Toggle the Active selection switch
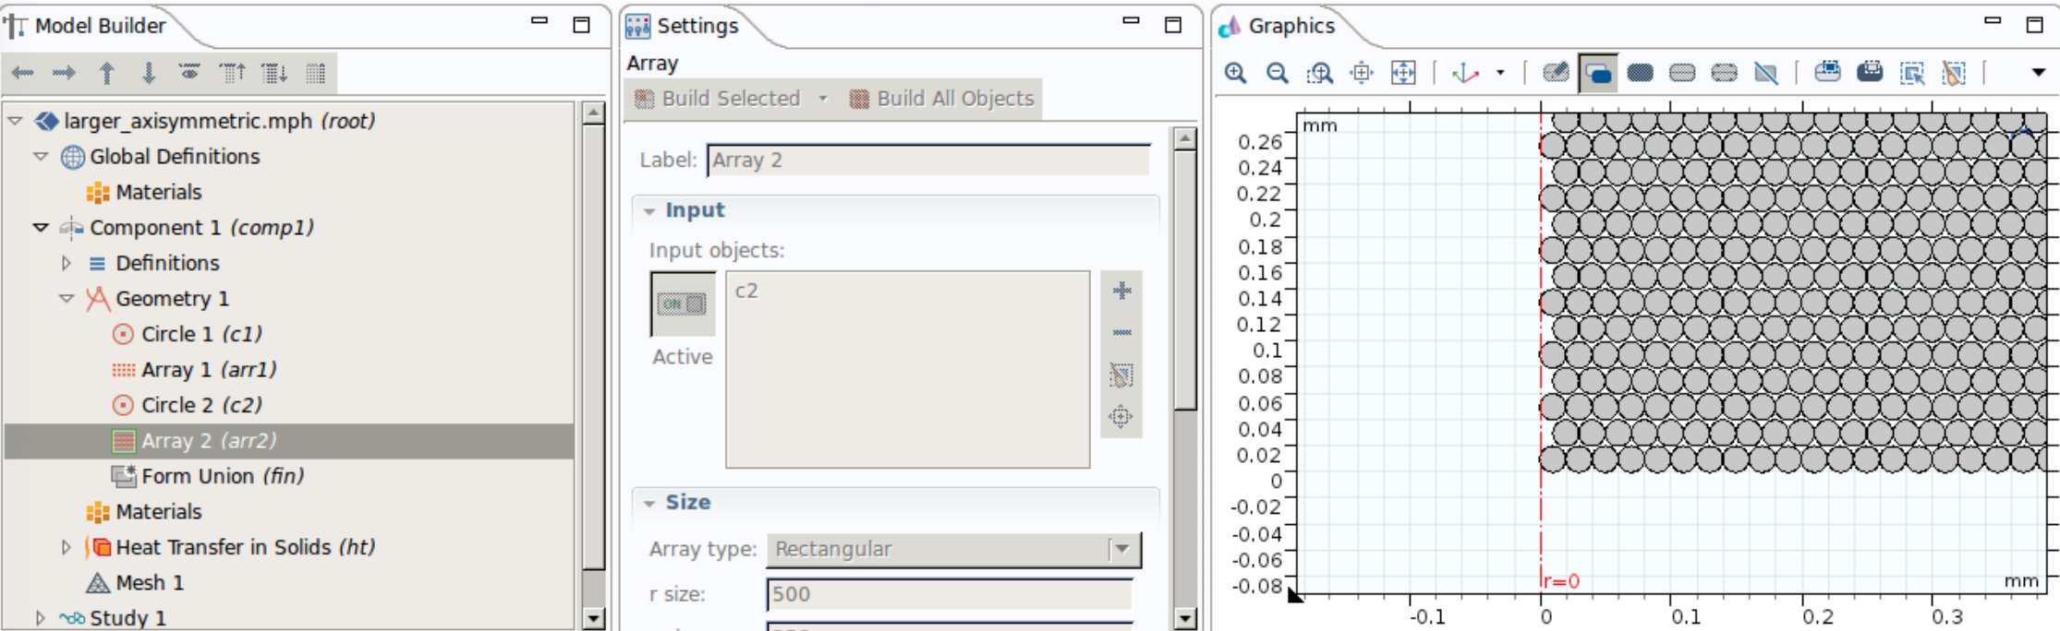Image resolution: width=2060 pixels, height=631 pixels. point(683,304)
